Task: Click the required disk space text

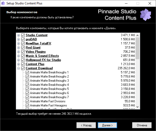Action: [54, 114]
